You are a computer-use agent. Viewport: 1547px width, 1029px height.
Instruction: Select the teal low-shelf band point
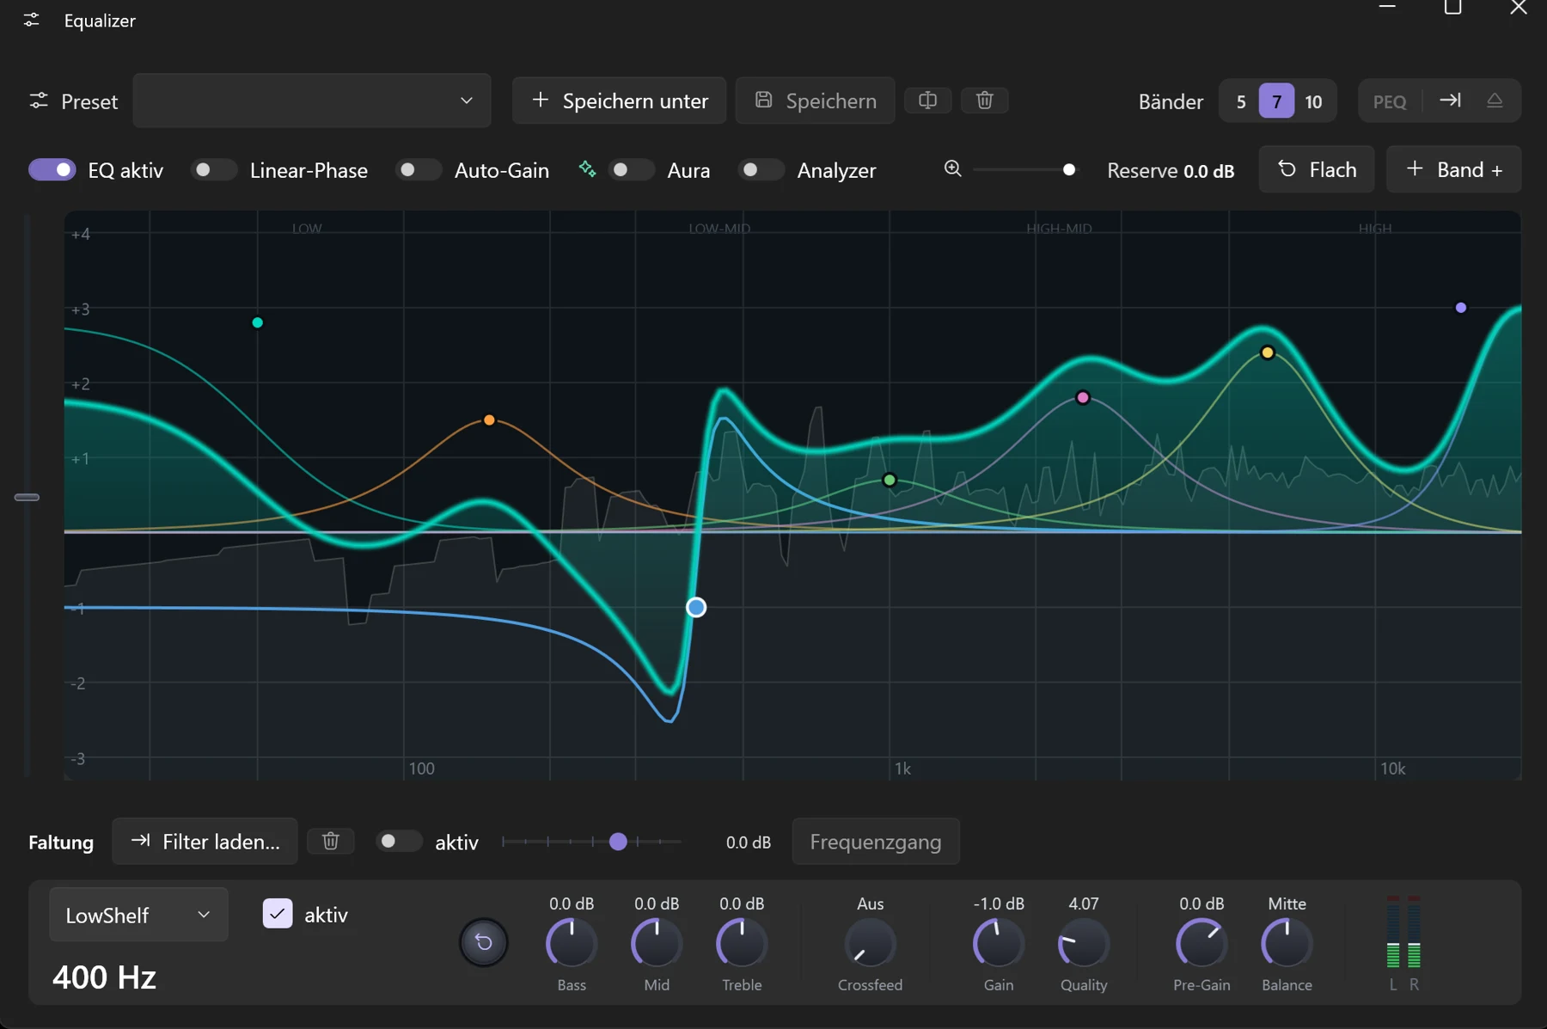(257, 322)
